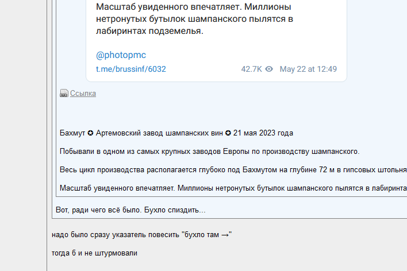Click the arrow symbol after "бухло там"
Image resolution: width=407 pixels, height=271 pixels.
(x=225, y=235)
